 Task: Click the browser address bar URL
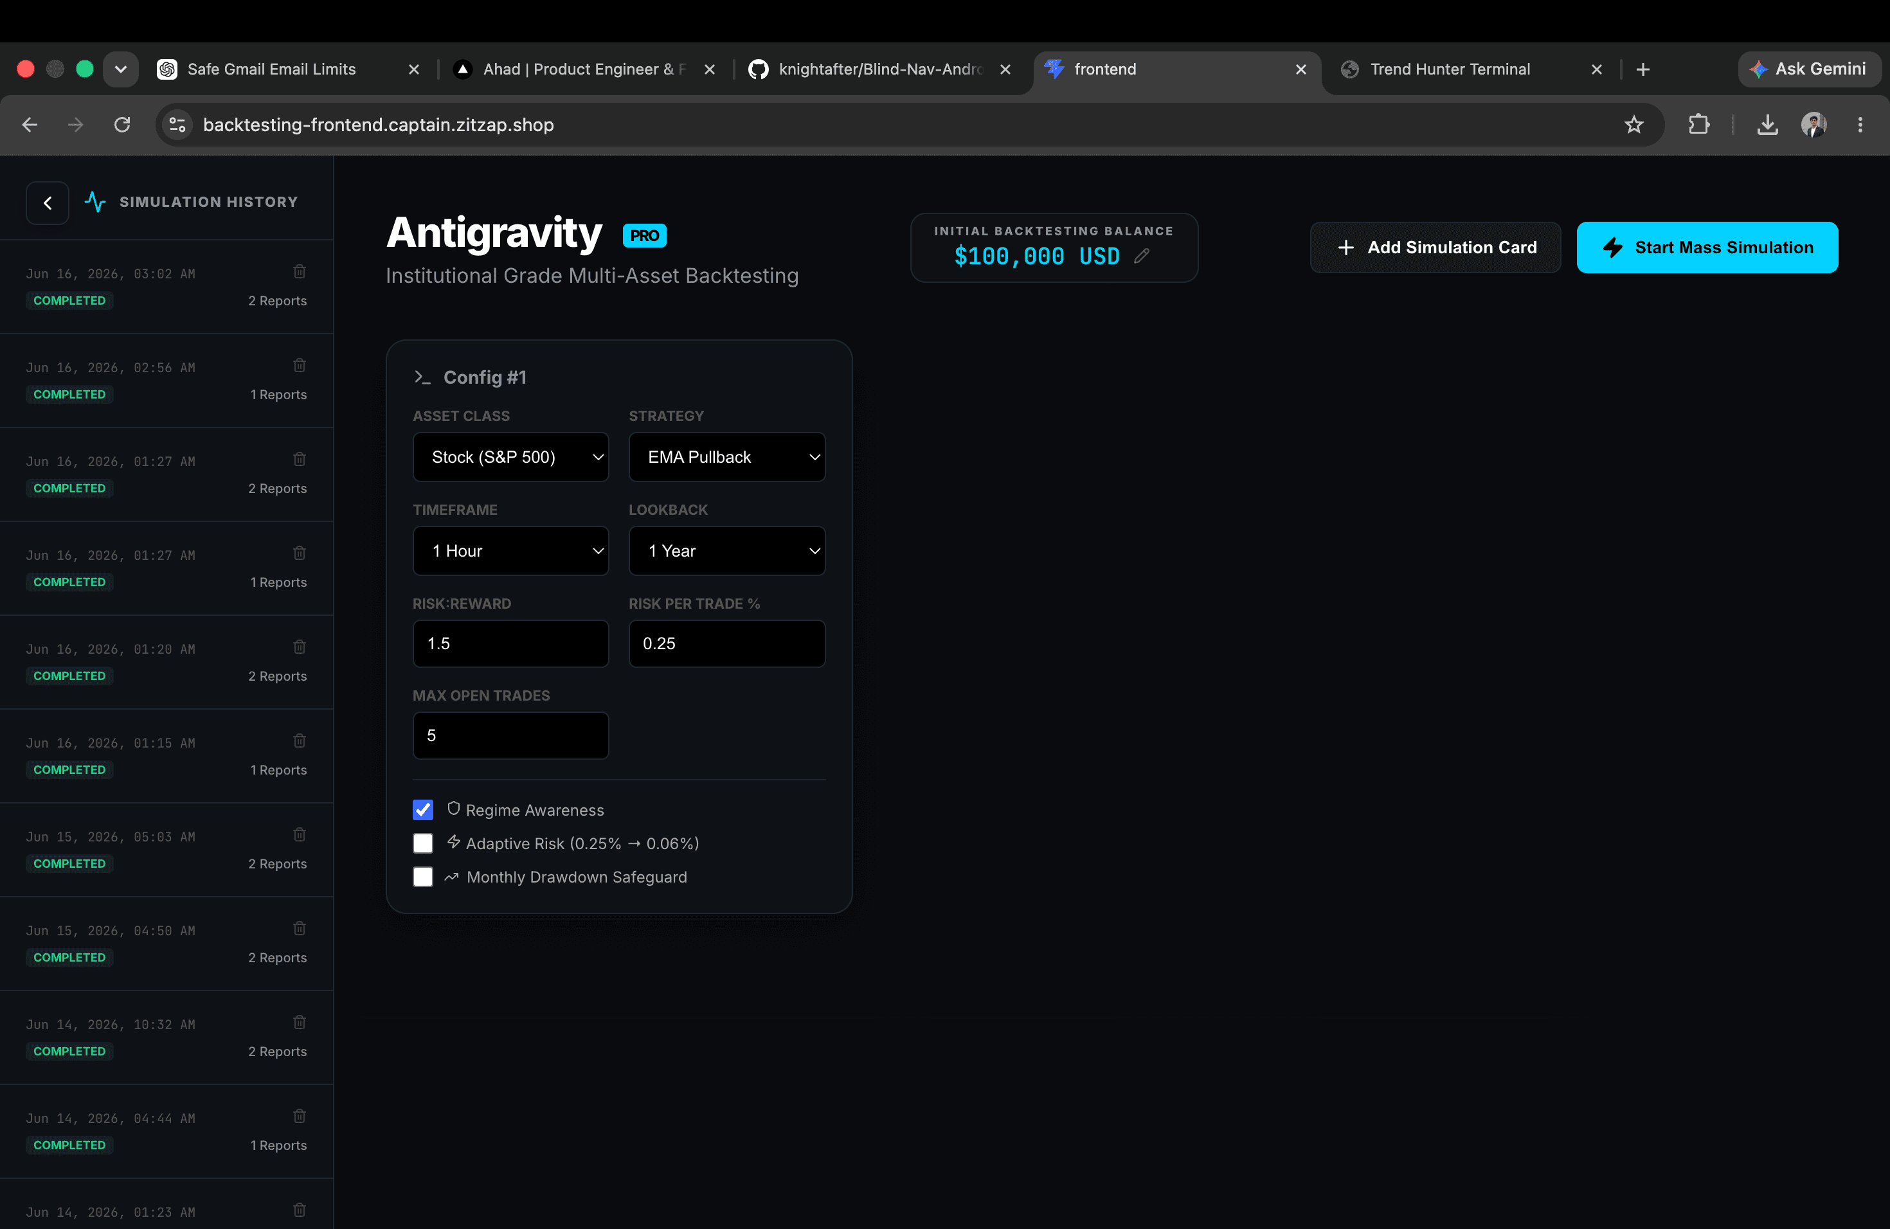click(378, 125)
